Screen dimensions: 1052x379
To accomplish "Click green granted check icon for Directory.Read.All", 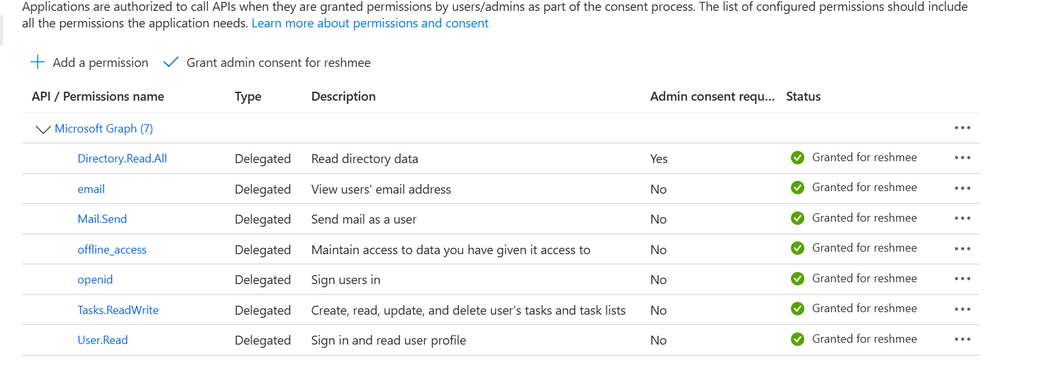I will [x=797, y=157].
